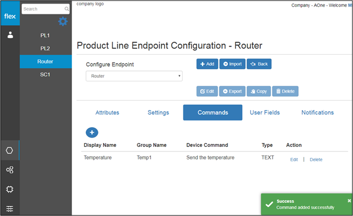Switch to the User Fields tab
Image resolution: width=353 pixels, height=216 pixels.
pos(265,112)
